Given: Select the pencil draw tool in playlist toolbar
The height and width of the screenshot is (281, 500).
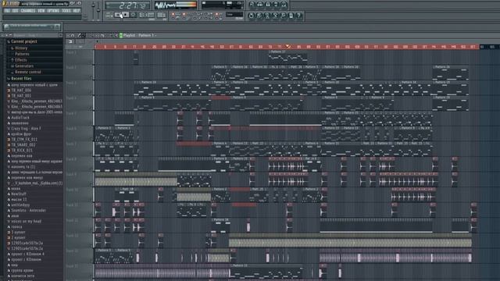Looking at the screenshot, I should 80,35.
